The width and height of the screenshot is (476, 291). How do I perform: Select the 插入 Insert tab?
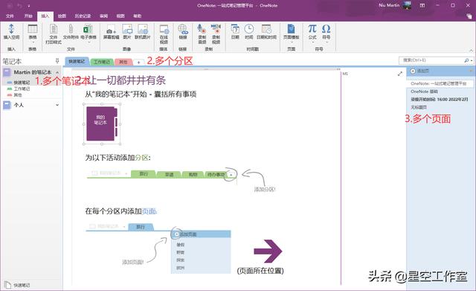coord(45,16)
